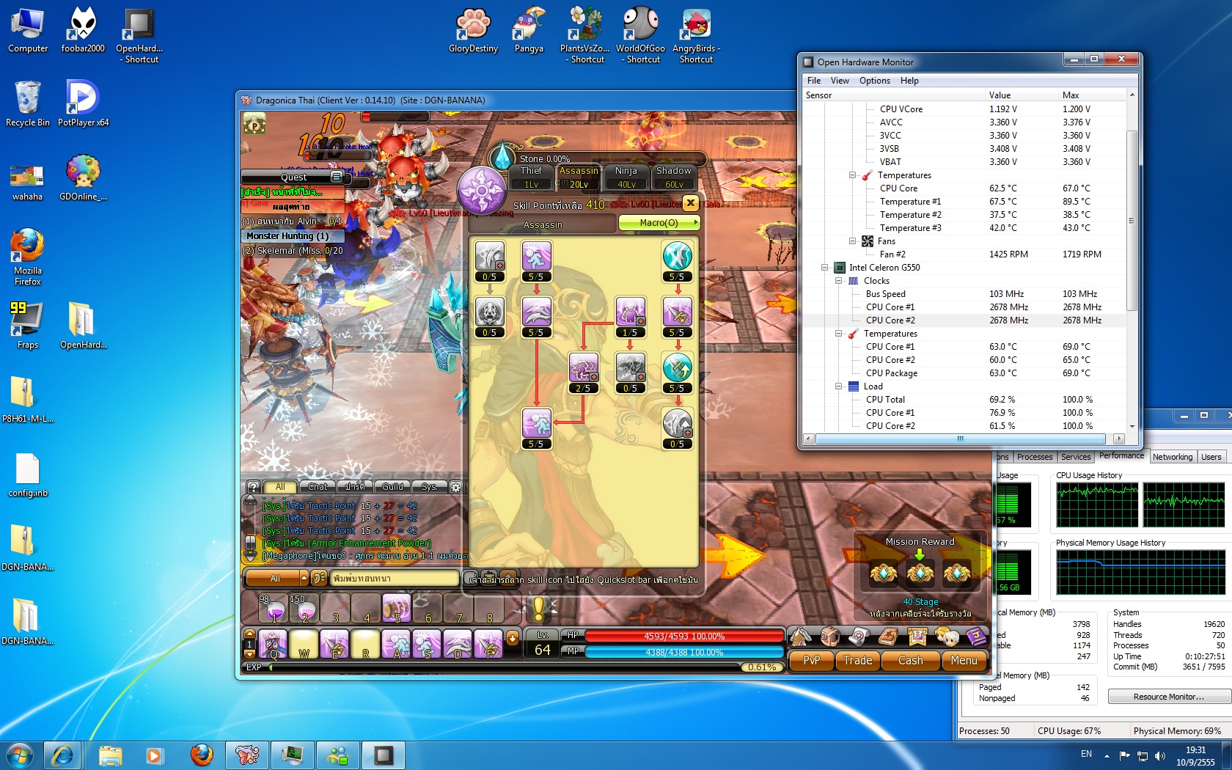Screen dimensions: 1232x770
Task: Click the vertical scrollbar in Open Hardware Monitor
Action: (1132, 220)
